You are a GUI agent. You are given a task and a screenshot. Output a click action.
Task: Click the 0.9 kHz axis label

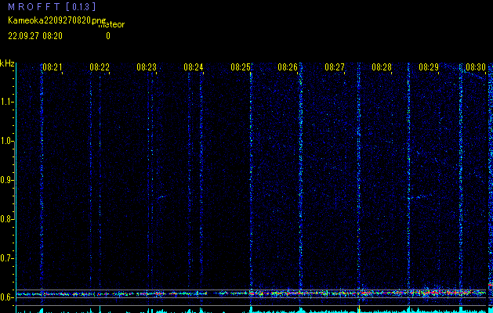pyautogui.click(x=6, y=180)
